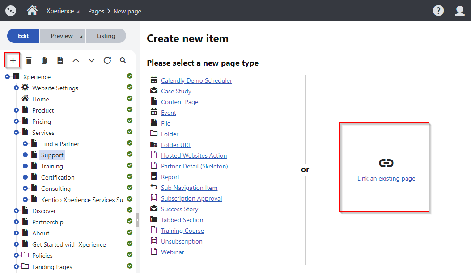This screenshot has height=273, width=471.
Task: Select About in the content tree
Action: [41, 233]
